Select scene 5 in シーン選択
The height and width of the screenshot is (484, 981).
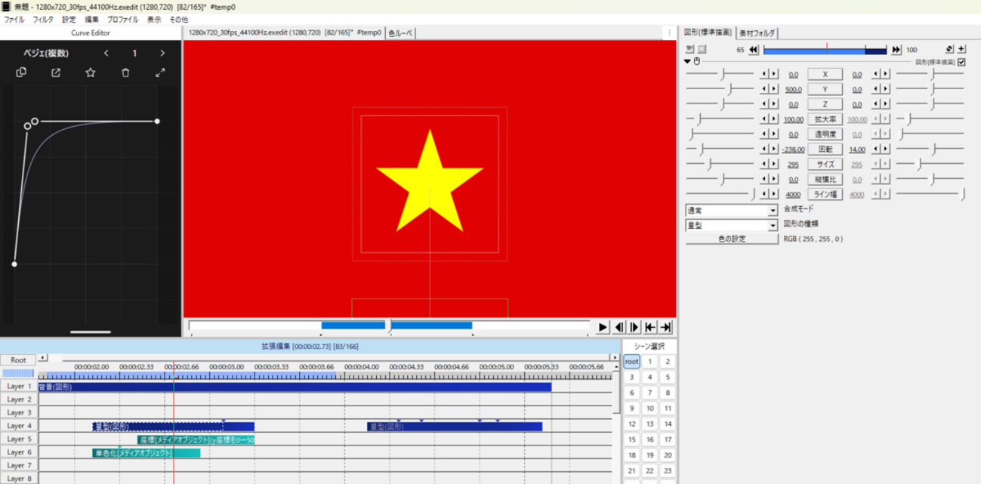tap(668, 377)
